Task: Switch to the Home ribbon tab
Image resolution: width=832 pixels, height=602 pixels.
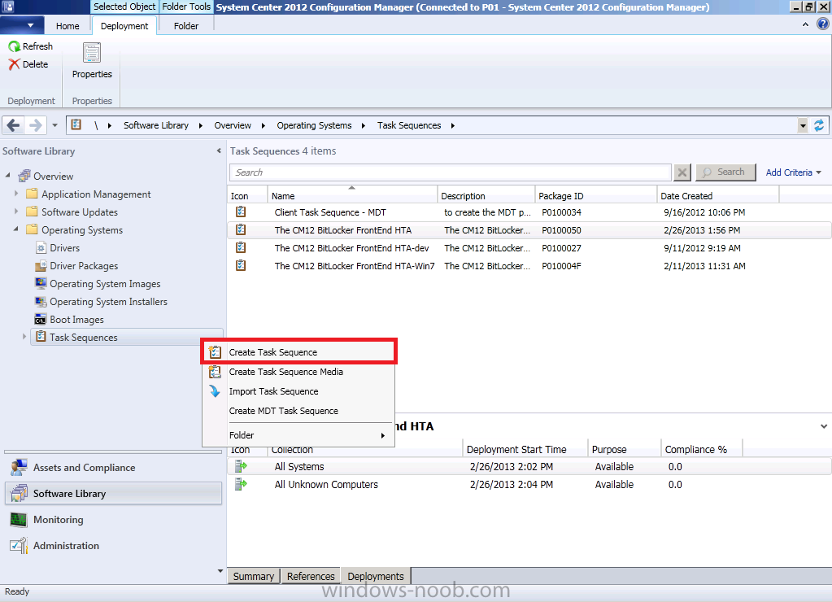Action: pyautogui.click(x=68, y=26)
